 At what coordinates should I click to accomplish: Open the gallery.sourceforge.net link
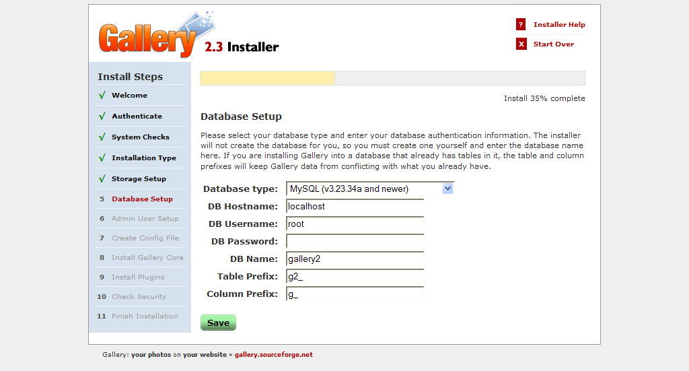(273, 355)
